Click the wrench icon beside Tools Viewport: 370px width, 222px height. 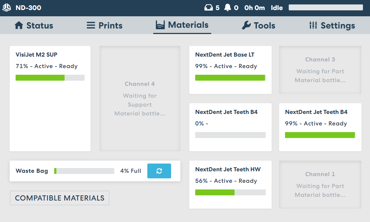pos(246,26)
